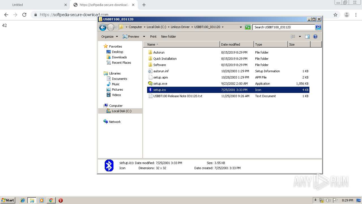
Task: Toggle the preview pane icon
Action: point(307,37)
